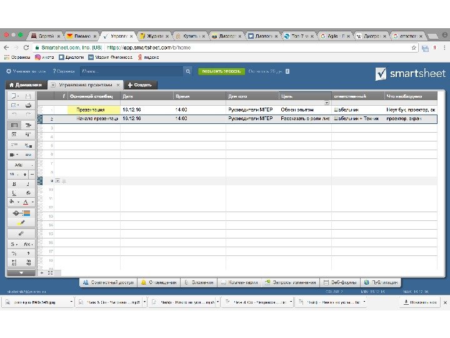450x338 pixels.
Task: Reload the page in the browser
Action: pos(26,48)
